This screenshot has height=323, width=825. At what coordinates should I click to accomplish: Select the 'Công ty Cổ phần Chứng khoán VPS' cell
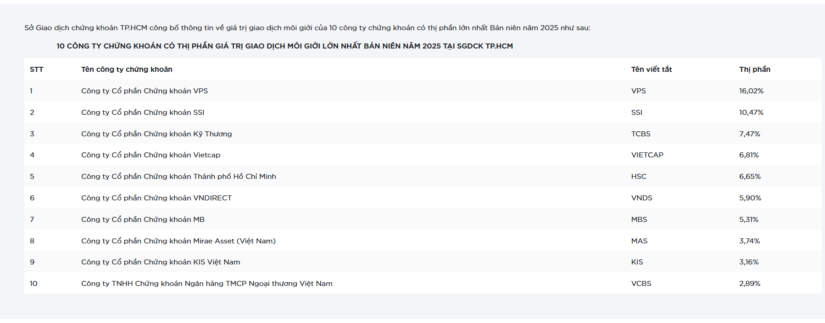click(x=145, y=91)
